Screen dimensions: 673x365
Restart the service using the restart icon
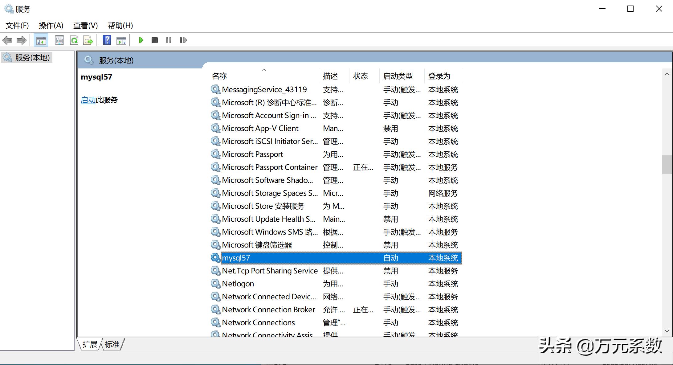click(x=183, y=40)
